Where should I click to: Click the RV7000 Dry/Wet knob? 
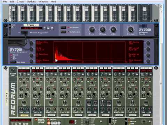pyautogui.click(x=130, y=29)
